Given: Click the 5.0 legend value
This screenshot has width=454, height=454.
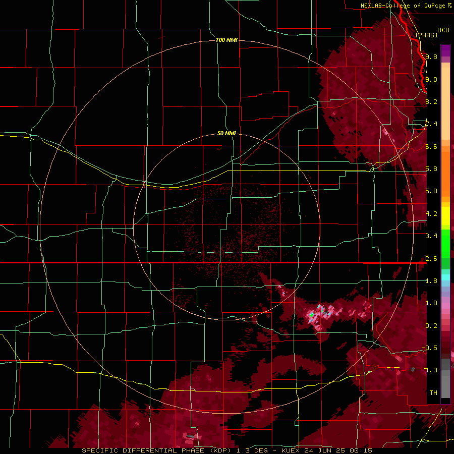Looking at the screenshot, I should point(431,191).
